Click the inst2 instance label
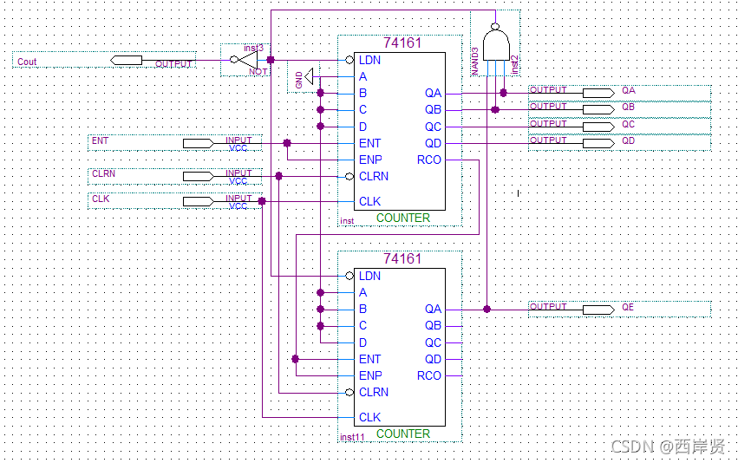Viewport: 738px width, 463px height. point(515,64)
